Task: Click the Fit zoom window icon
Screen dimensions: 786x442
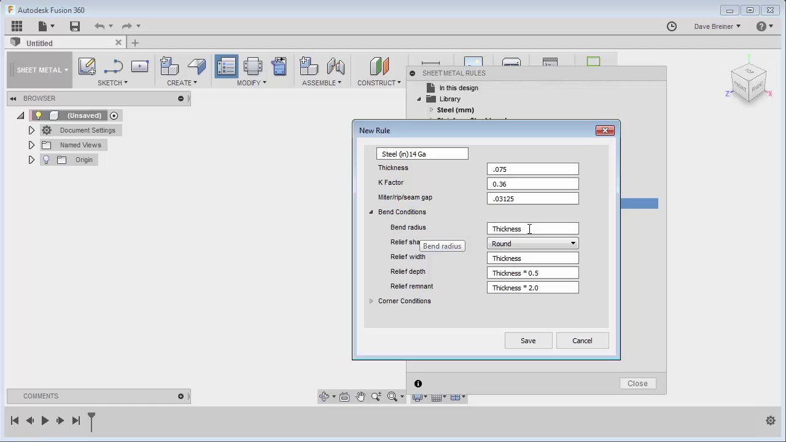Action: point(392,397)
